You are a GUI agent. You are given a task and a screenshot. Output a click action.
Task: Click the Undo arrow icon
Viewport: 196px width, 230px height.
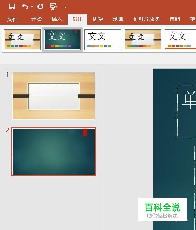pos(25,7)
